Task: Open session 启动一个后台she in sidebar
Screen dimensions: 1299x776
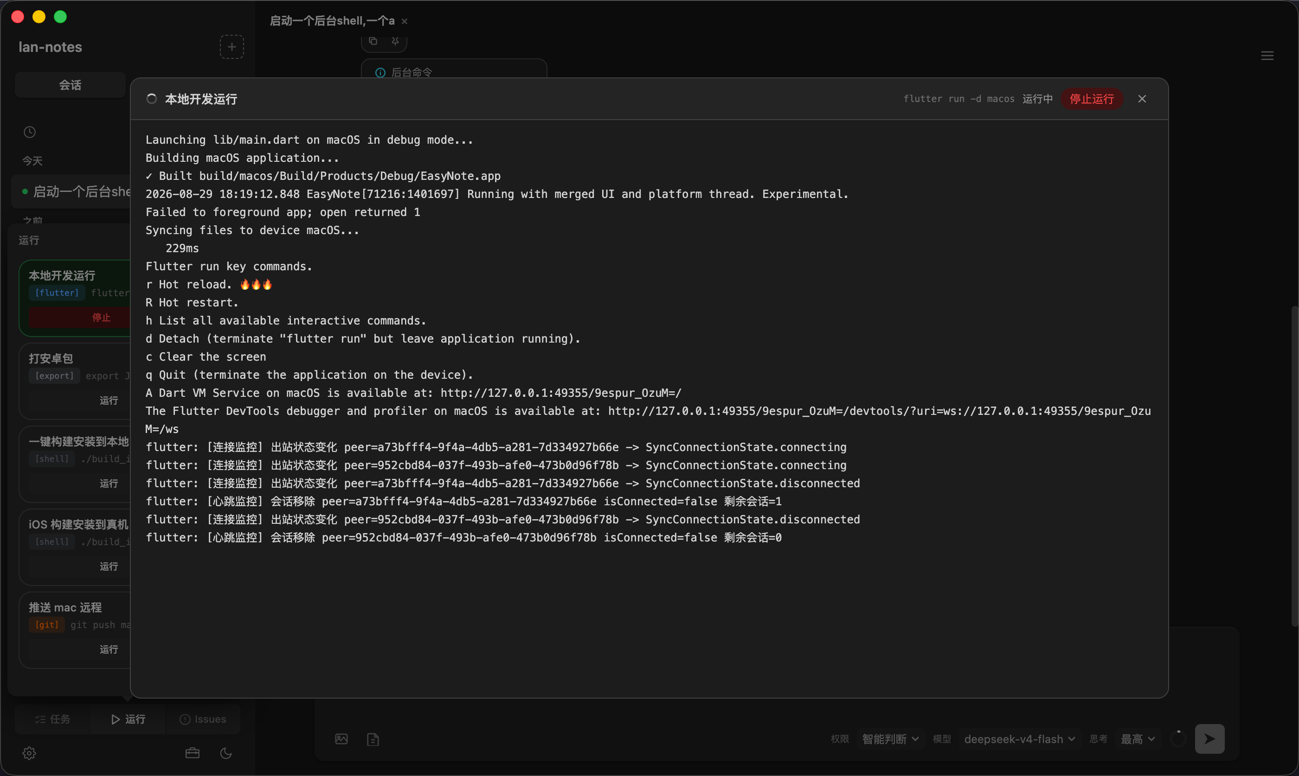Action: [71, 191]
